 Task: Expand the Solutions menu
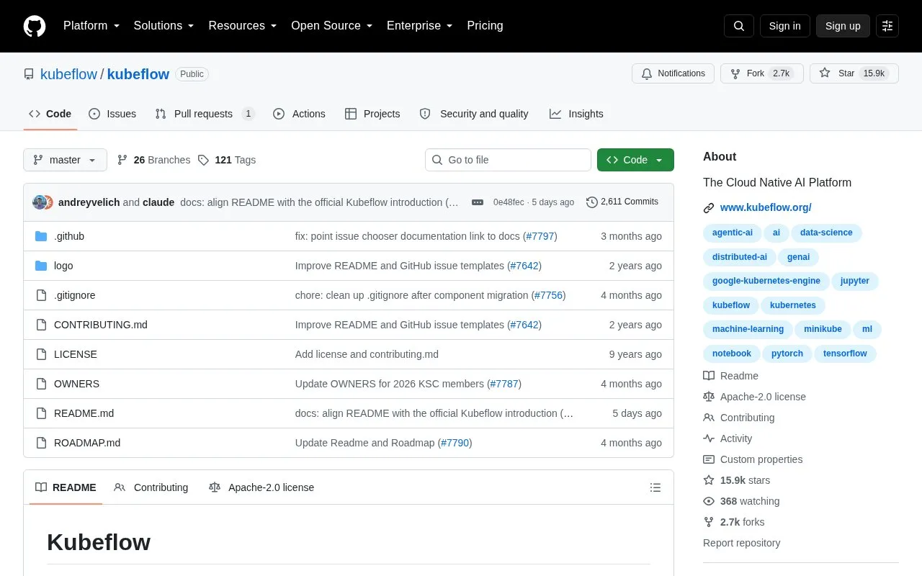point(164,26)
